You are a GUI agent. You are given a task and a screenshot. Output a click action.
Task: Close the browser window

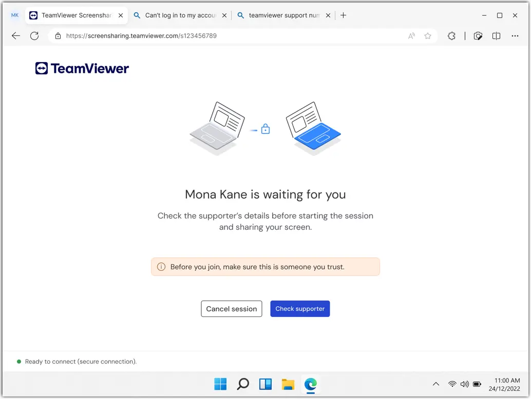coord(515,15)
